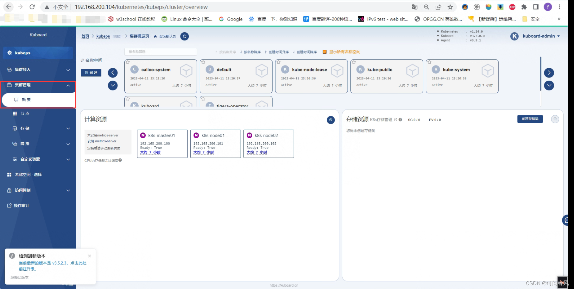This screenshot has width=574, height=289.
Task: Click the kuboard-admin K avatar icon
Action: tap(515, 36)
